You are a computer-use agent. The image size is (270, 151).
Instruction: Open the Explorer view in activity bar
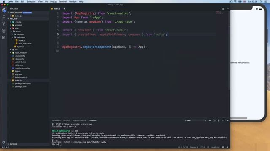point(4,10)
